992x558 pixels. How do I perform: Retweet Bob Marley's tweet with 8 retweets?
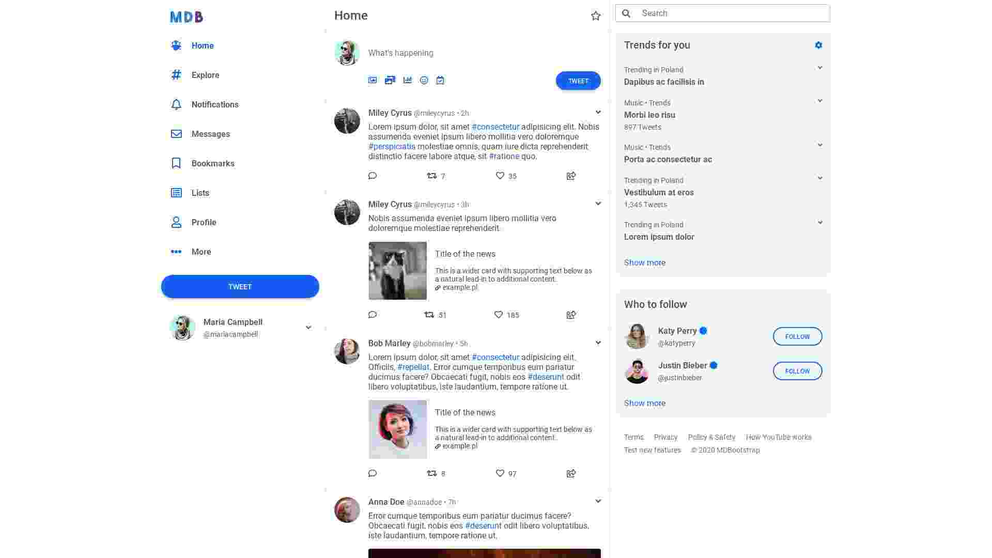point(432,473)
